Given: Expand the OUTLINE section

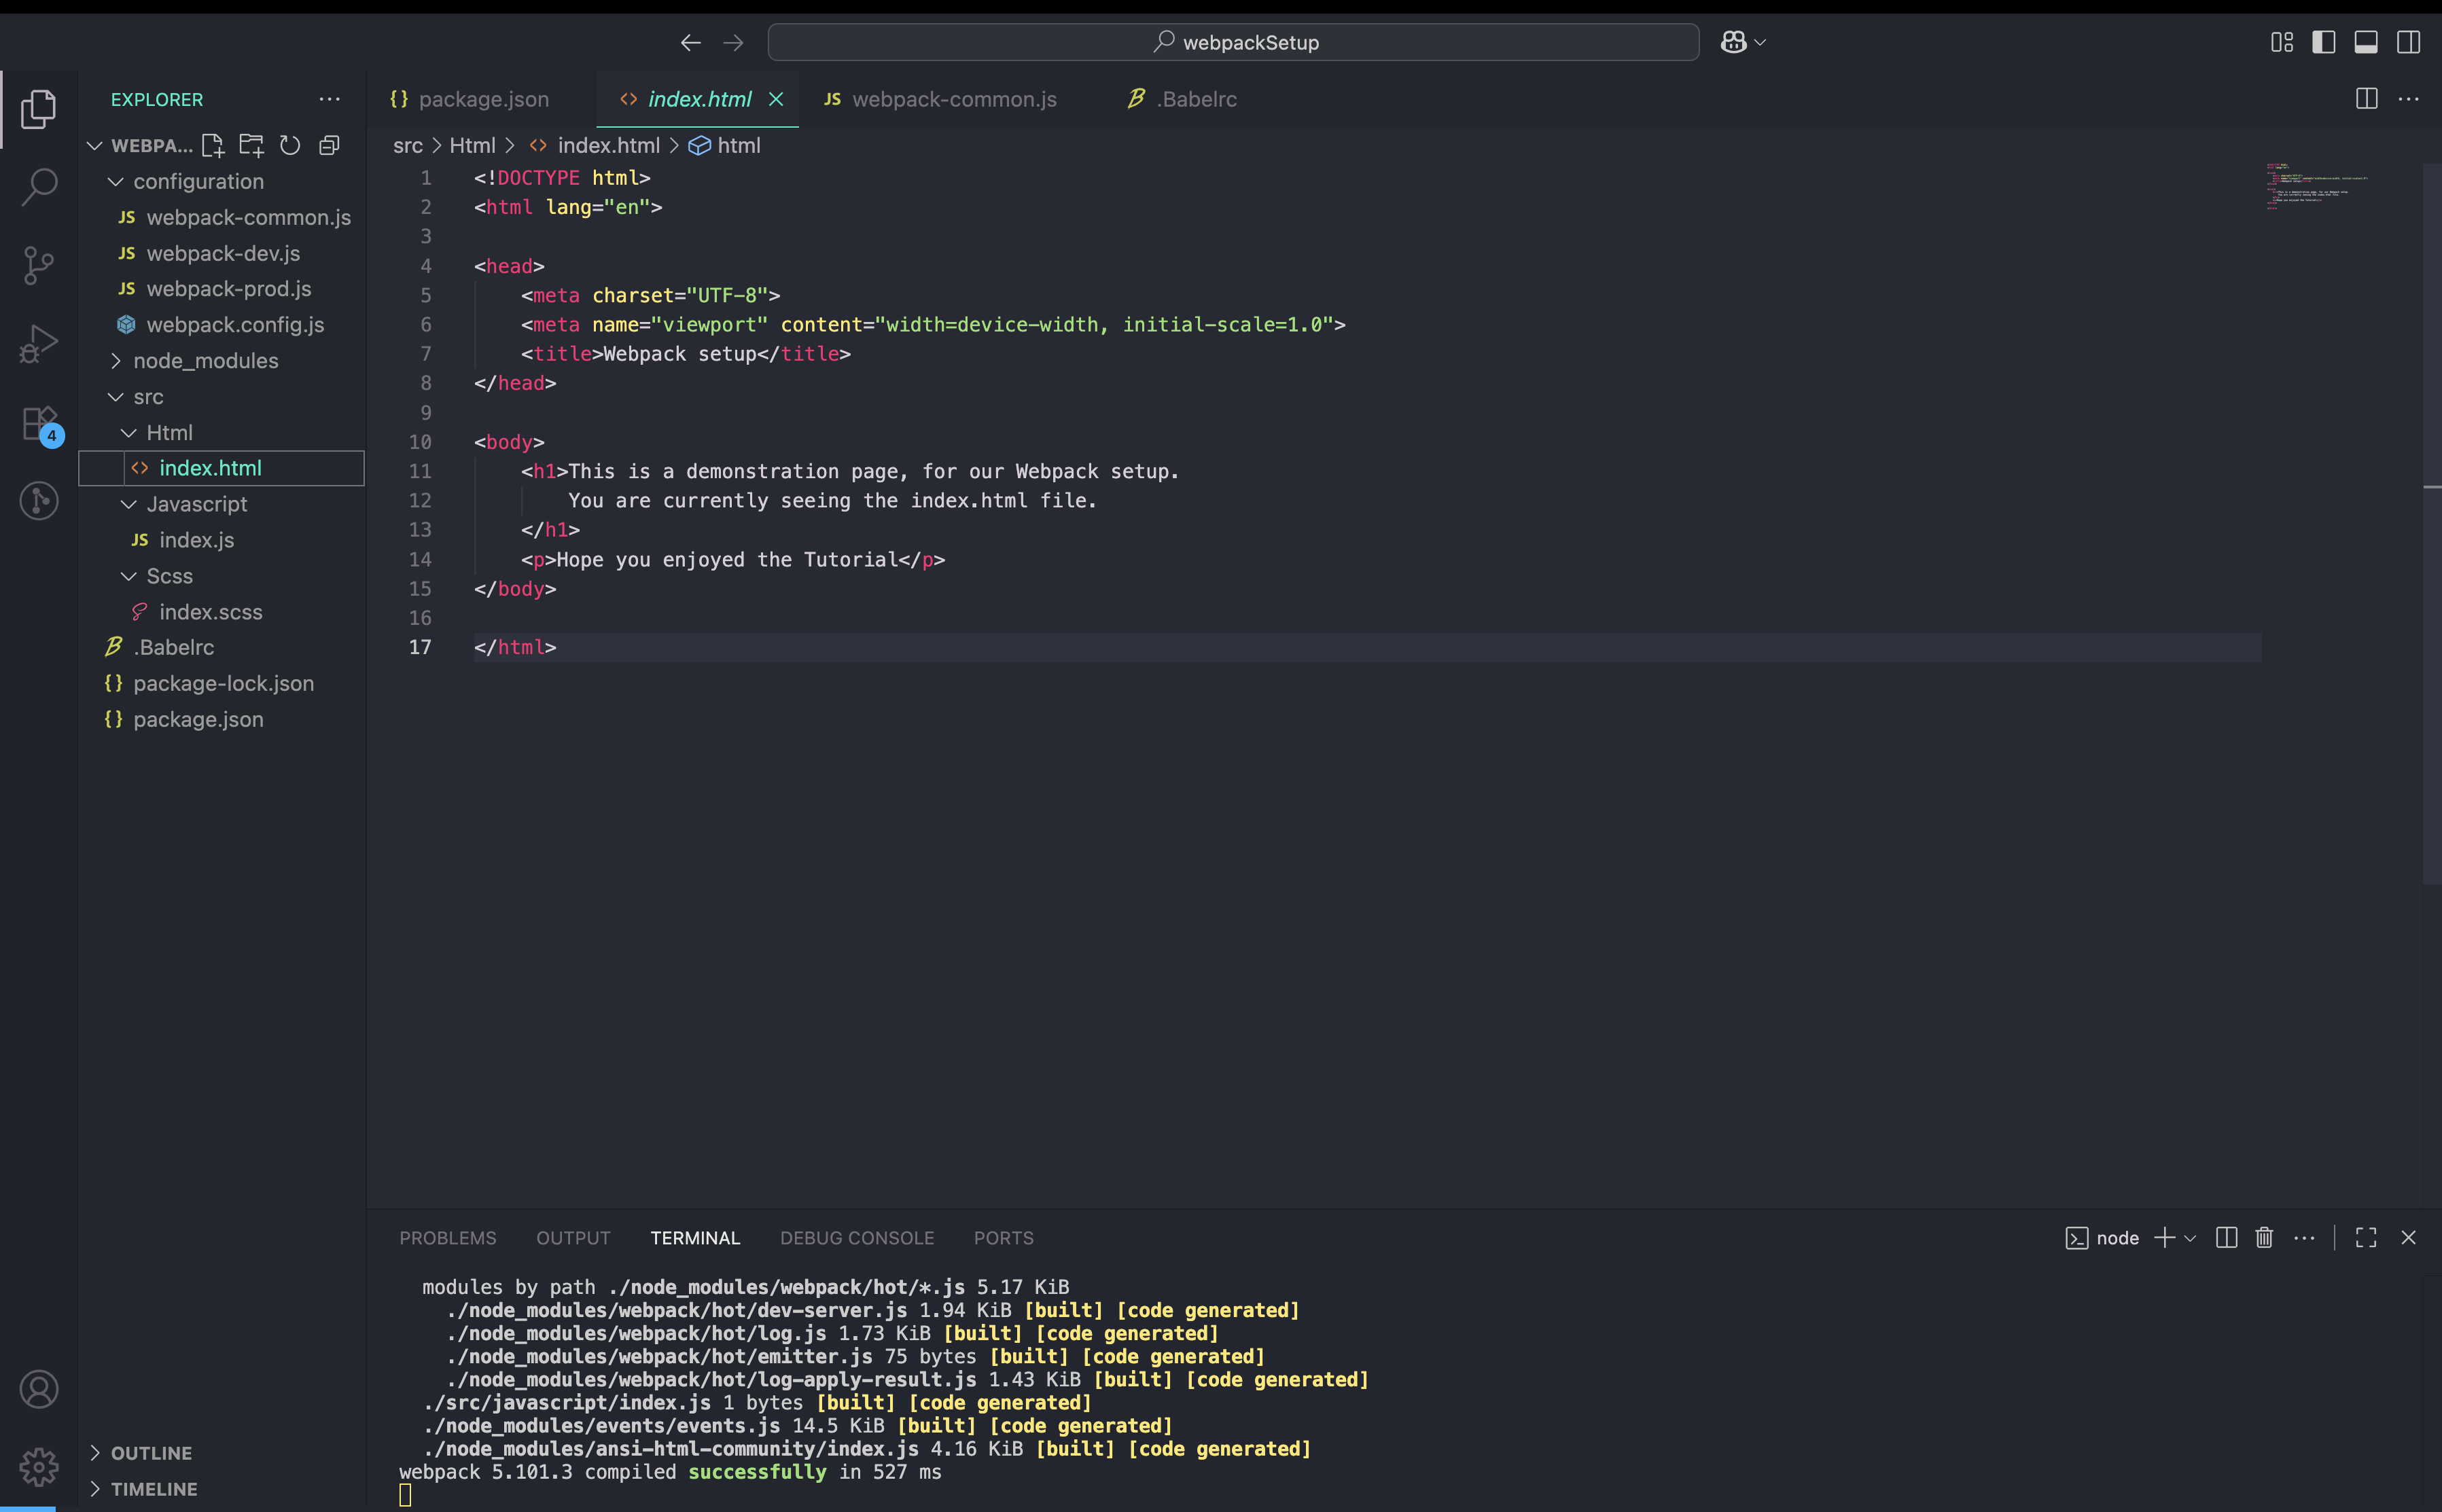Looking at the screenshot, I should click(x=222, y=1453).
